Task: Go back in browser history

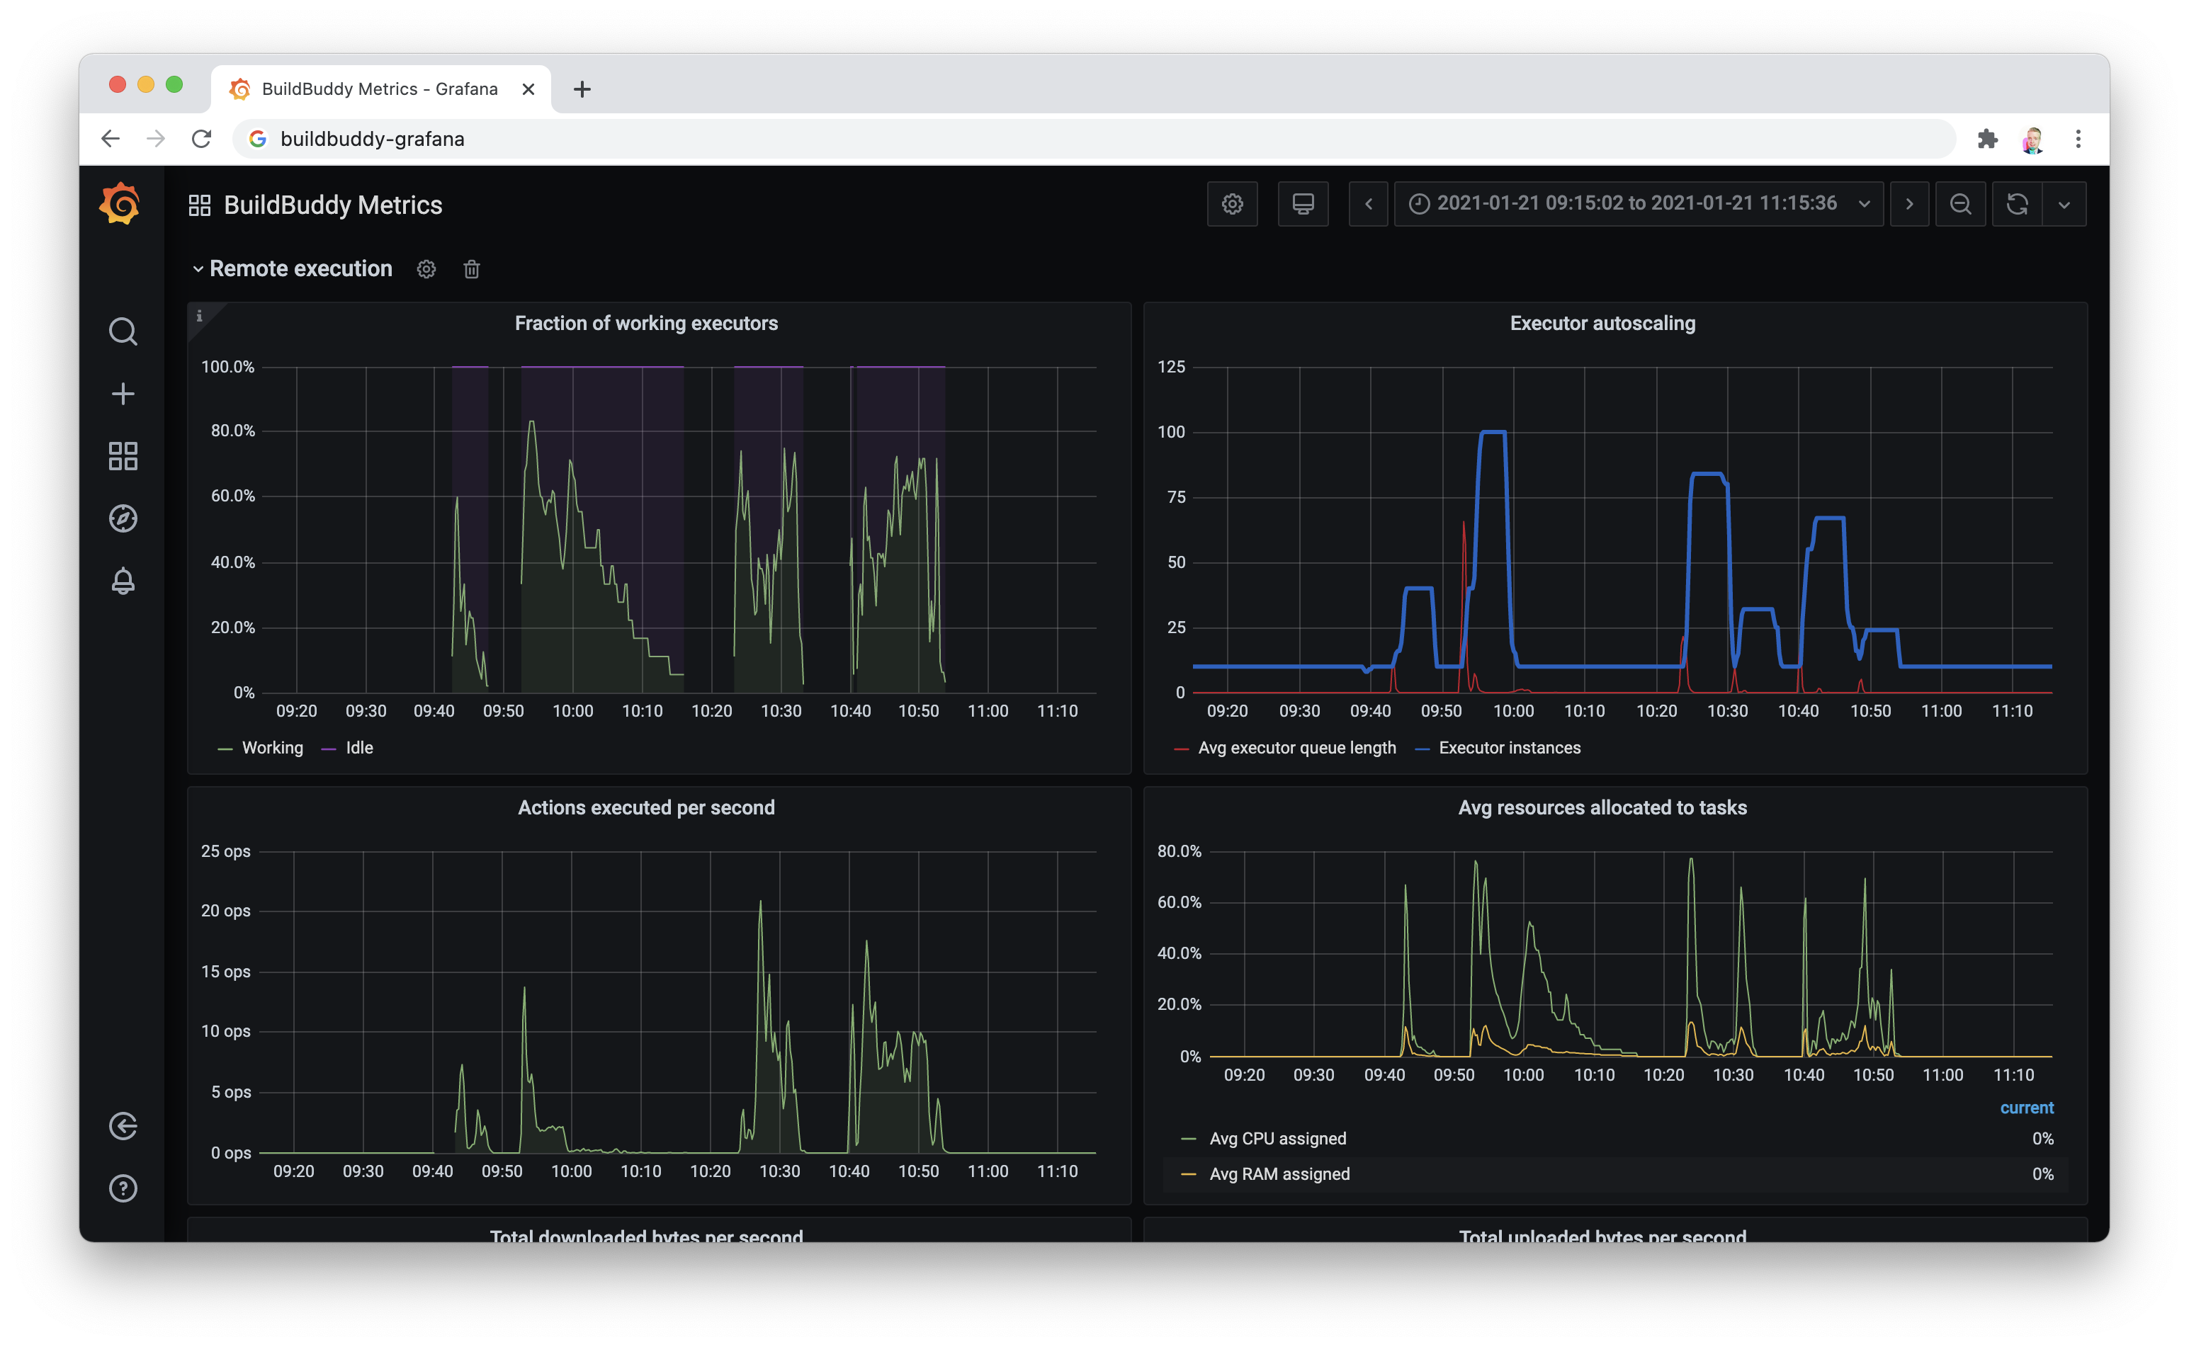Action: tap(111, 139)
